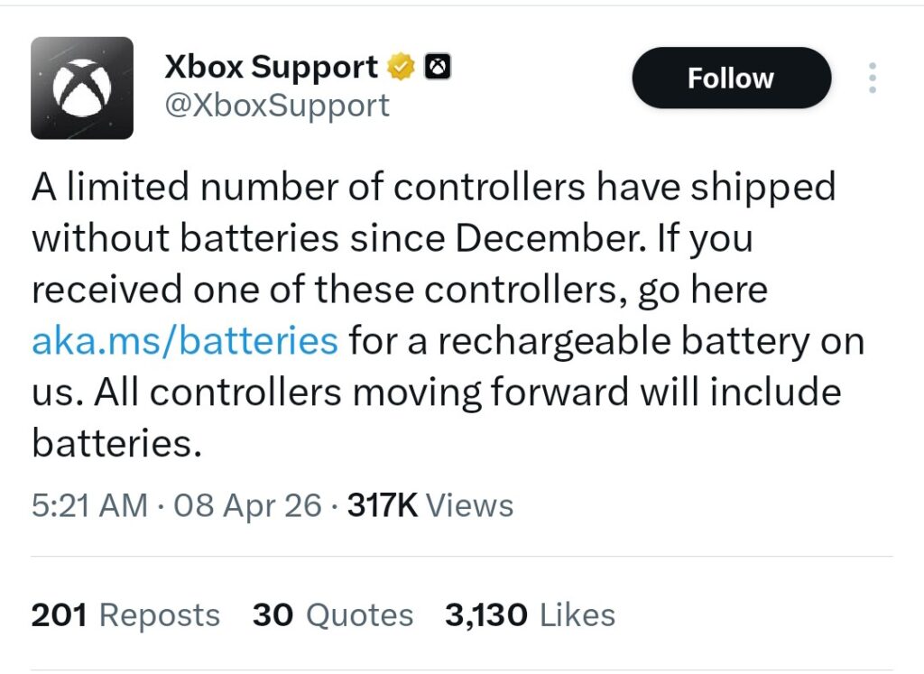The image size is (924, 674).
Task: Click the Xbox Support profile avatar
Action: [84, 86]
